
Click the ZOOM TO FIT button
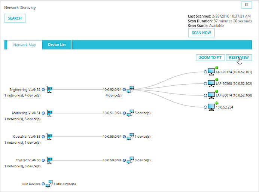[210, 58]
